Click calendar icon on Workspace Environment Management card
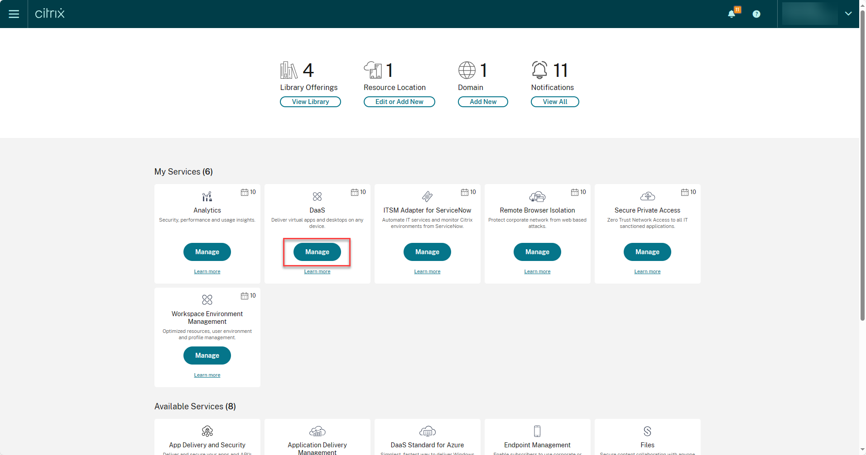The width and height of the screenshot is (866, 455). pyautogui.click(x=245, y=296)
